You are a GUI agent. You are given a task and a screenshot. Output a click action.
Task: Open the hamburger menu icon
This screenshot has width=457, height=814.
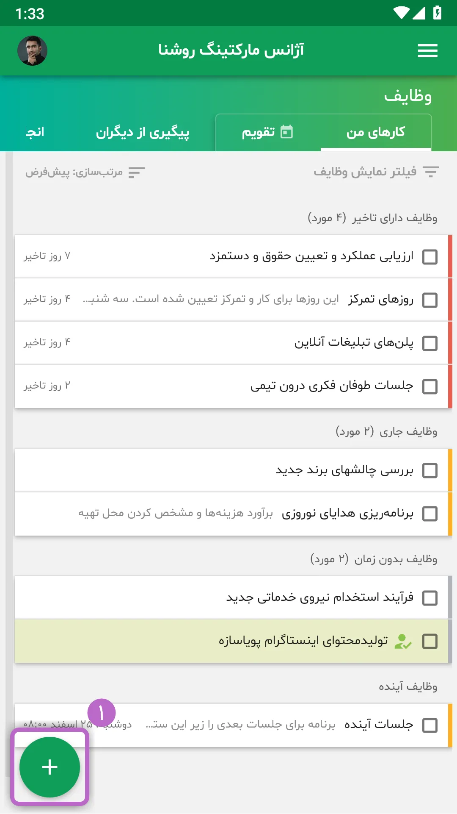[427, 51]
